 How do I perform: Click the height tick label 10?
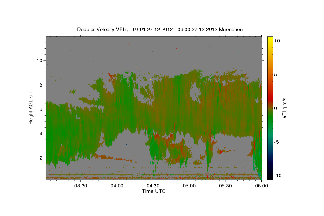click(39, 60)
